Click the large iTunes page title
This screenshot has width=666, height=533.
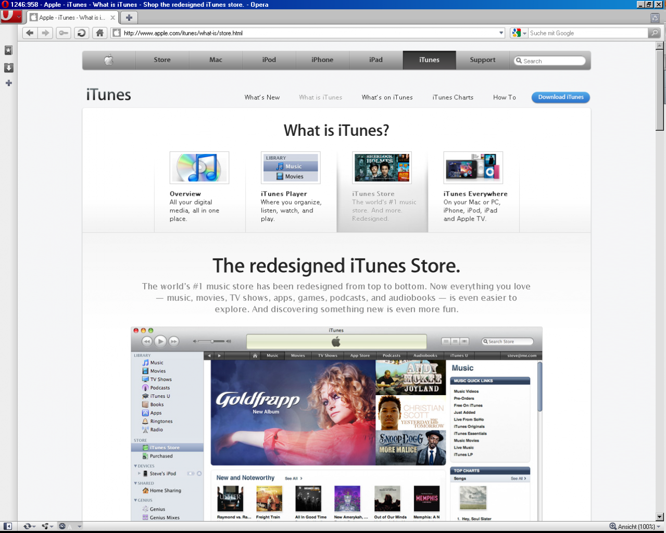tap(108, 95)
